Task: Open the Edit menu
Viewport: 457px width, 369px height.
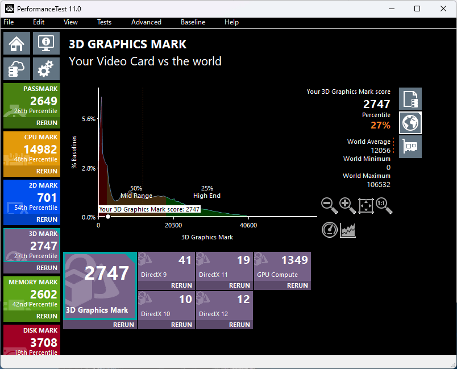Action: click(x=39, y=22)
